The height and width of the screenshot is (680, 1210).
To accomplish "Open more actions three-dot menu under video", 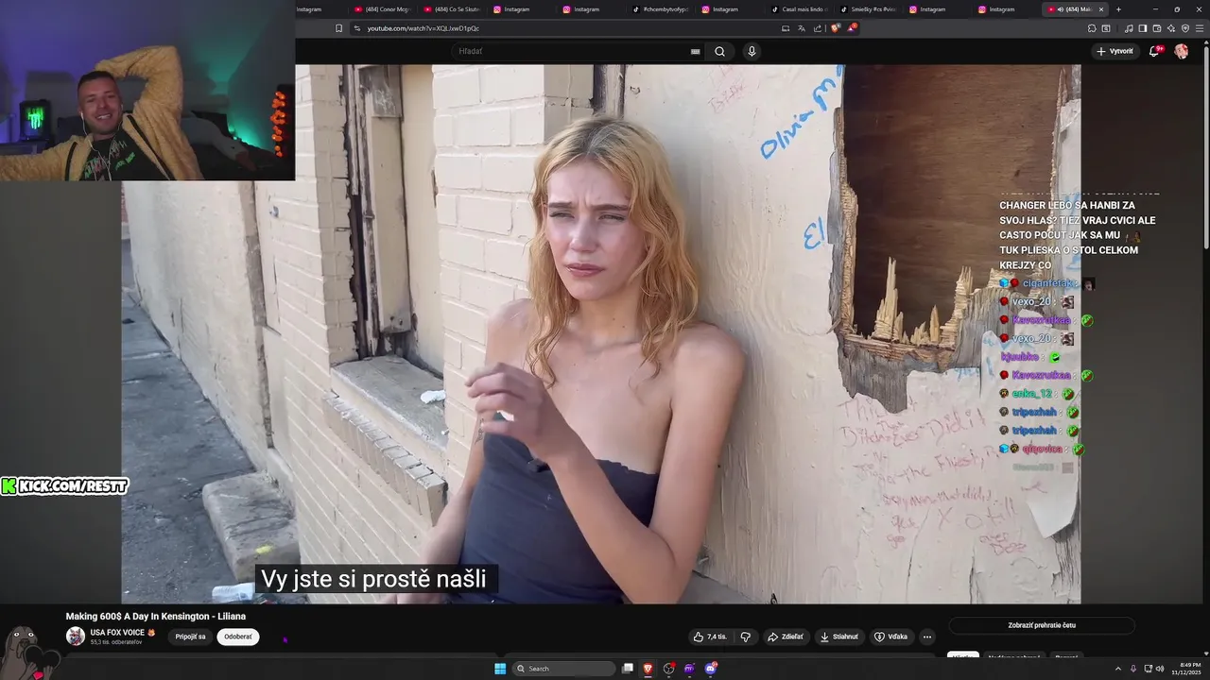I will tap(927, 637).
